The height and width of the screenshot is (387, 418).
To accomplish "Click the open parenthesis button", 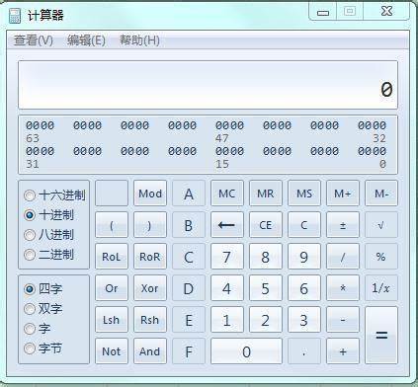I will click(x=112, y=225).
